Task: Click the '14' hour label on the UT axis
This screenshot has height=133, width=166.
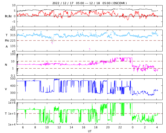Action: point(71,127)
